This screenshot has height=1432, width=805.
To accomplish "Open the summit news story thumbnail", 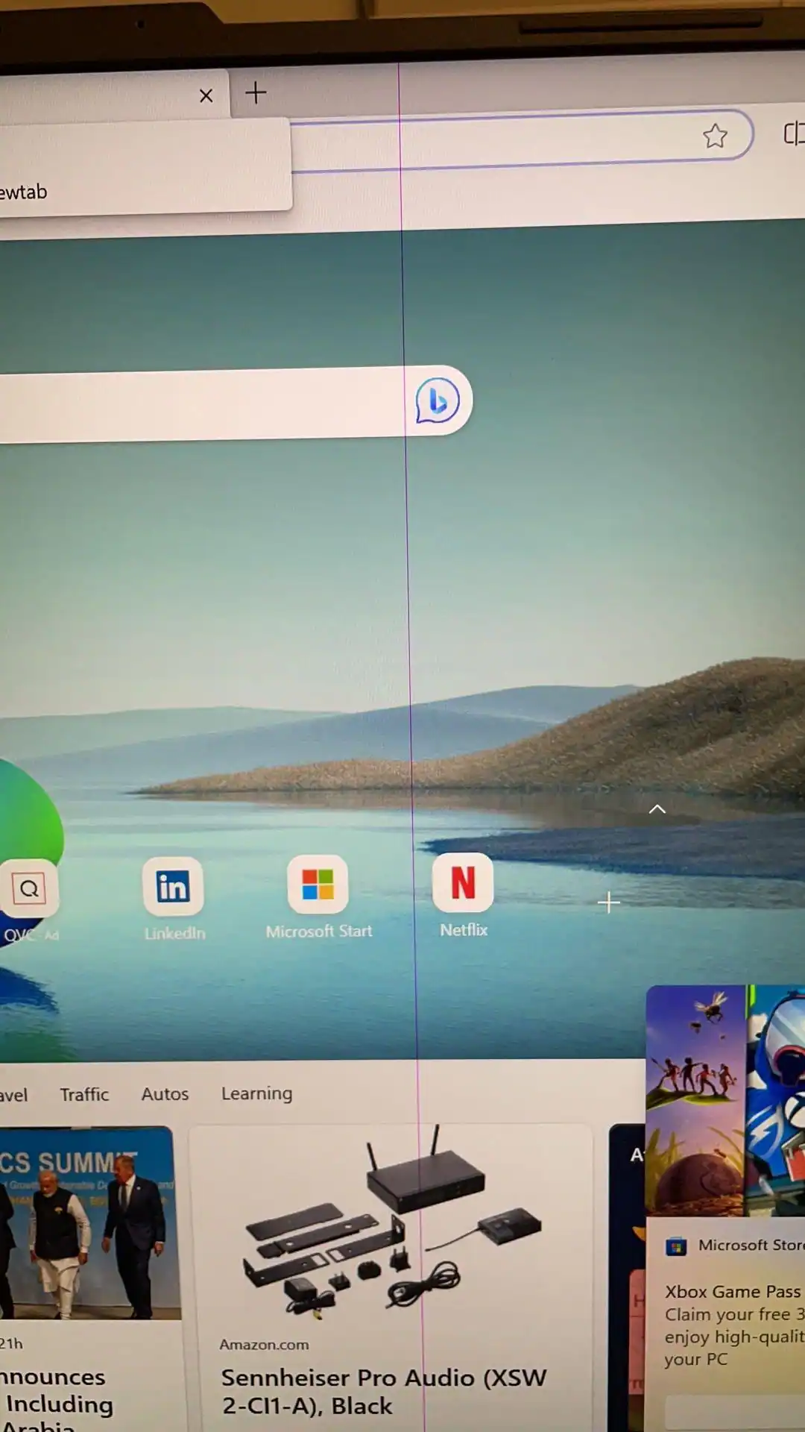I will [x=86, y=1223].
